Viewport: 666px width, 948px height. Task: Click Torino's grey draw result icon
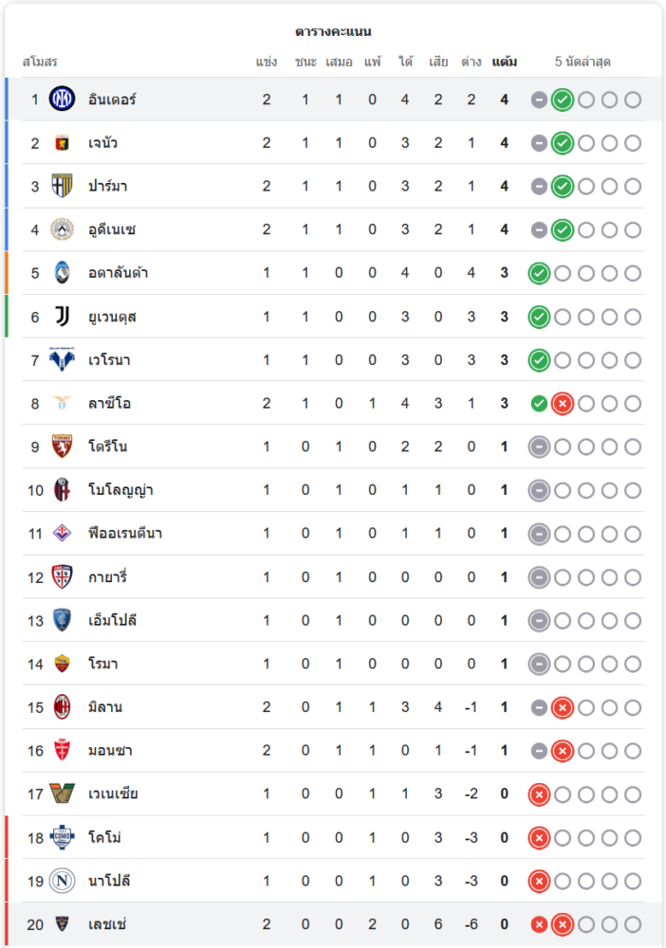[x=539, y=447]
